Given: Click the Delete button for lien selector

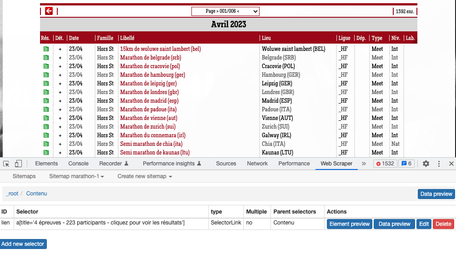Looking at the screenshot, I should click(443, 224).
